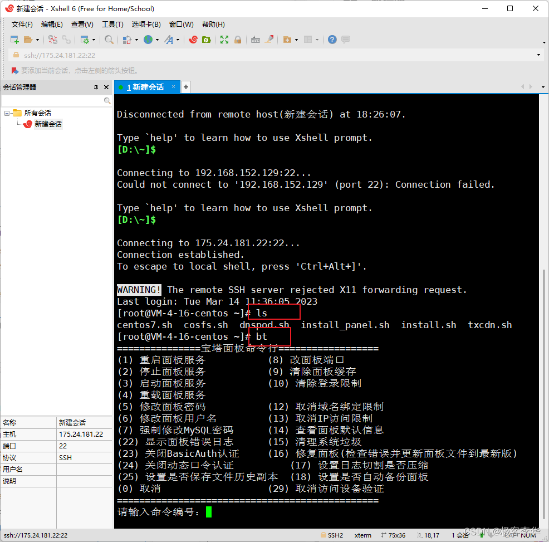Toggle the reconnect session icon

[x=66, y=40]
